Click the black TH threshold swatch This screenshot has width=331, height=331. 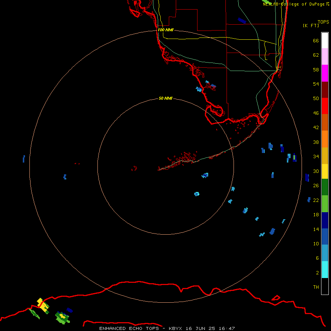click(325, 286)
